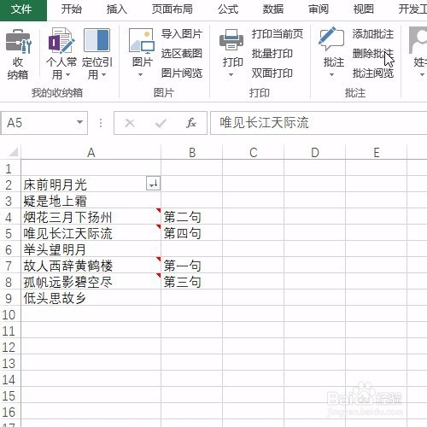Switch to the 插入 tab
This screenshot has height=427, width=427.
point(116,9)
